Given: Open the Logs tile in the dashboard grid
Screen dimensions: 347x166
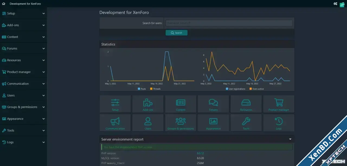Looking at the screenshot, I should point(279,123).
